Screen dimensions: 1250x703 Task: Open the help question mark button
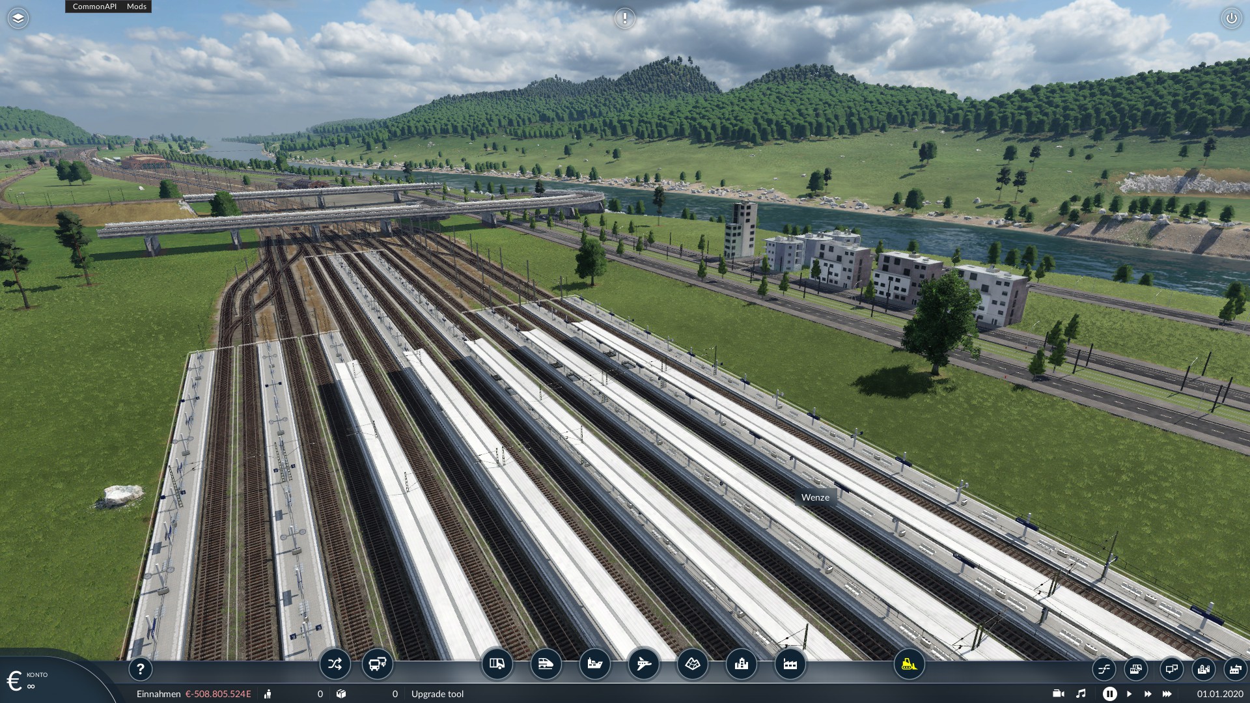click(141, 669)
